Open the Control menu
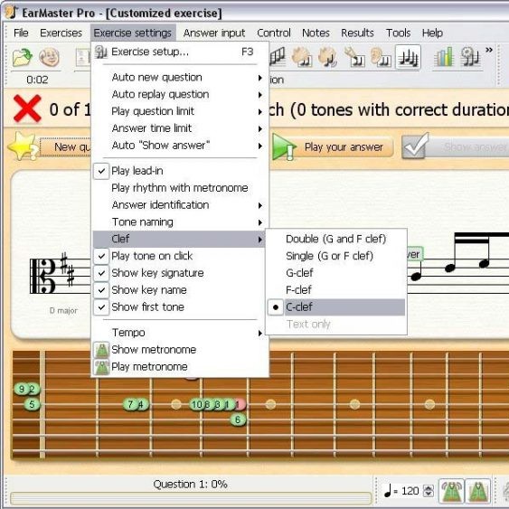This screenshot has width=509, height=509. coord(274,33)
